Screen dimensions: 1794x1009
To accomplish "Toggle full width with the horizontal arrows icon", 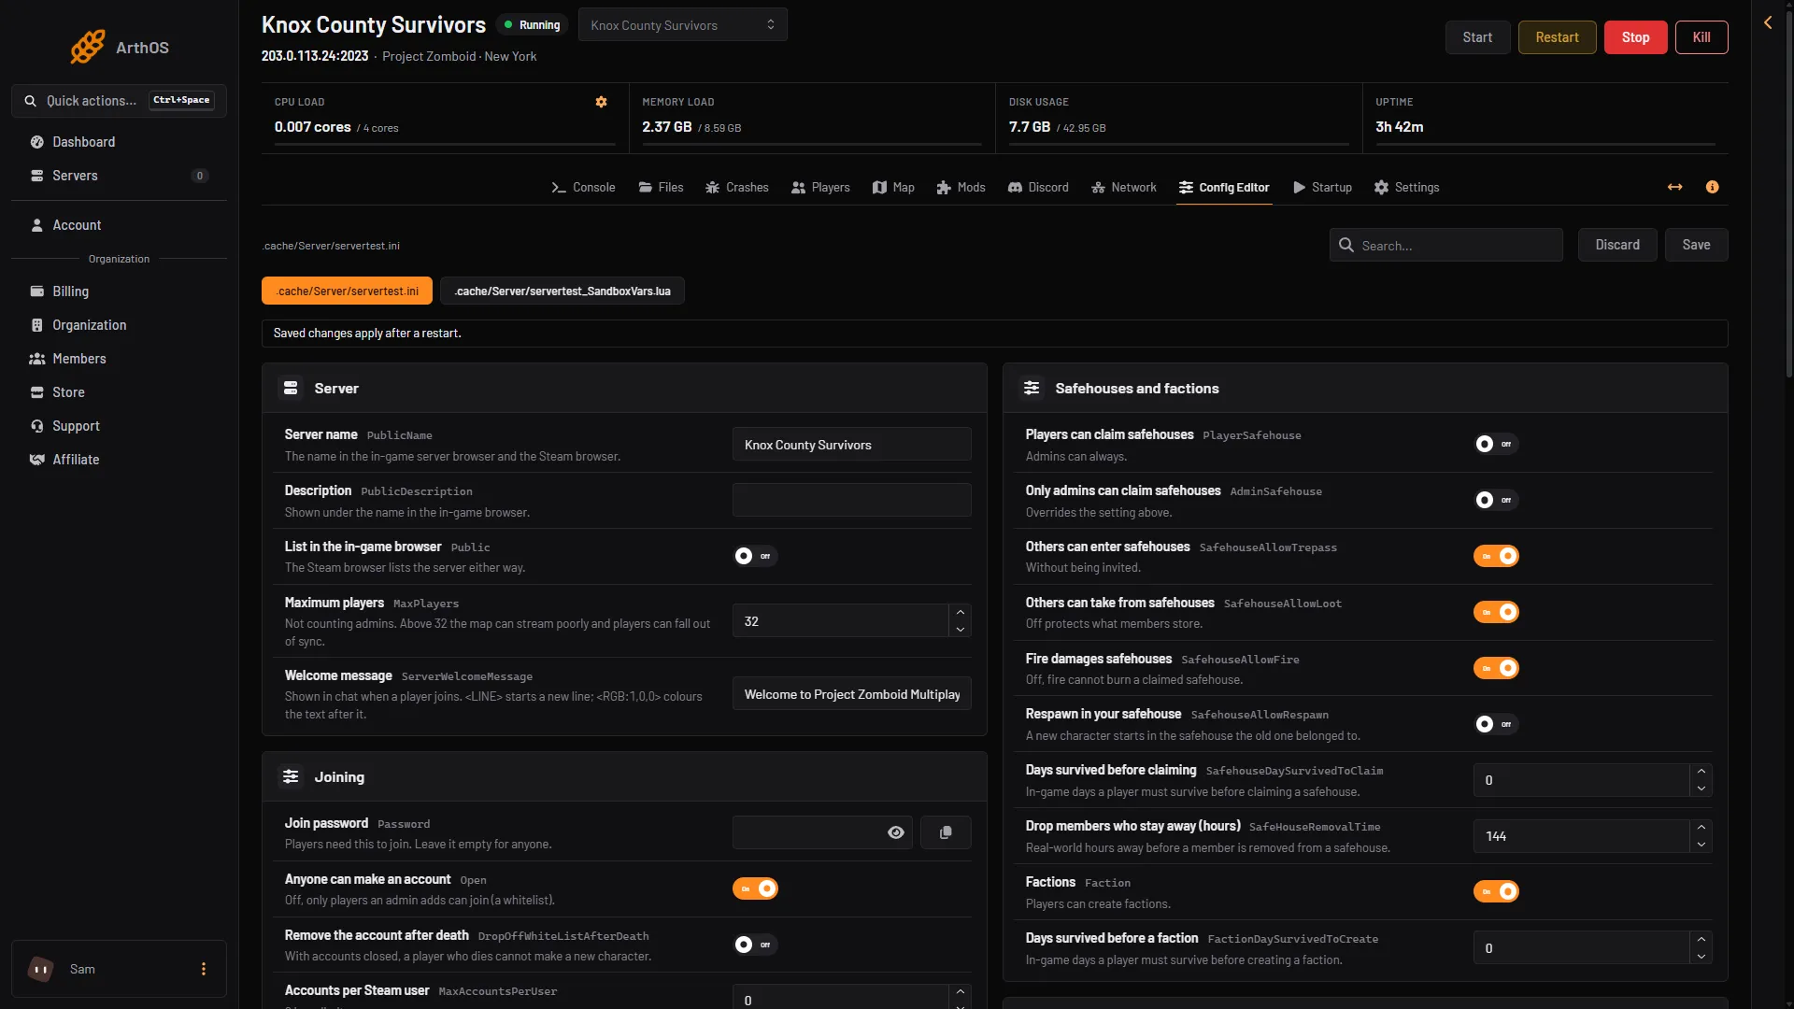I will [1674, 187].
